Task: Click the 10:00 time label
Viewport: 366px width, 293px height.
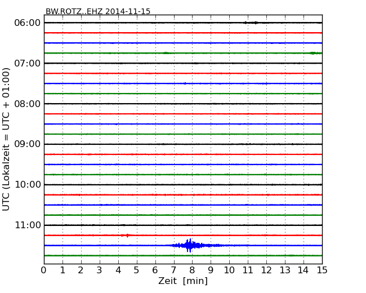Action: click(28, 185)
